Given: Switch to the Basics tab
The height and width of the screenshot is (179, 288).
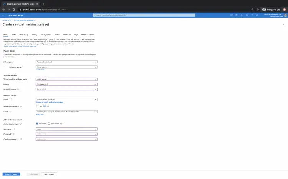Looking at the screenshot, I should pyautogui.click(x=6, y=34).
